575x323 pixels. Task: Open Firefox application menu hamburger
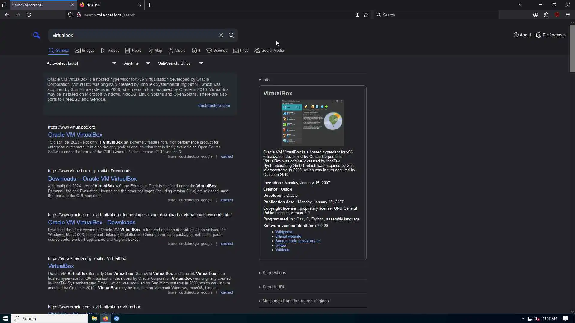point(568,15)
